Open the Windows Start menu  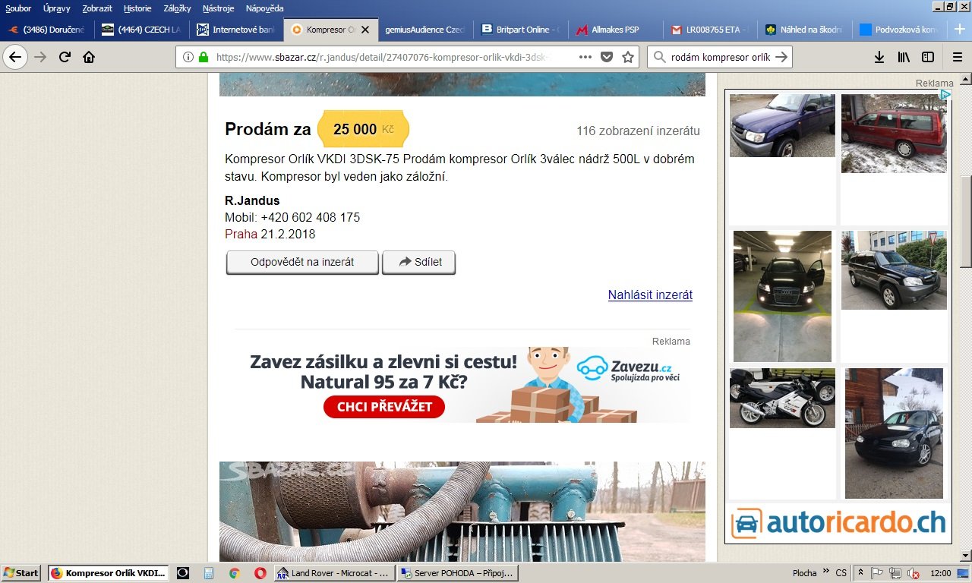[21, 573]
